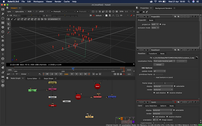Click the center node icon in Project3D1 panel
This screenshot has width=202, height=126.
(141, 17)
